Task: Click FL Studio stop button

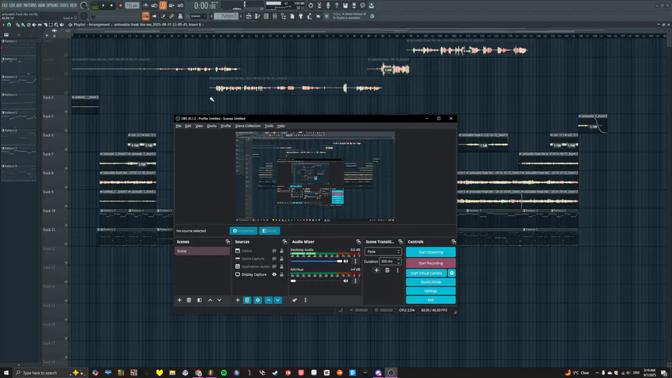Action: point(111,5)
